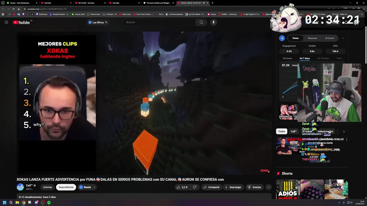
Task: Open Femboys +18 bookmark folder
Action: pos(110,14)
